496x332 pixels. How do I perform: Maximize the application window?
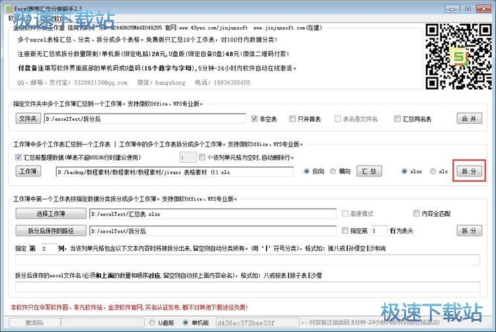tap(468, 9)
